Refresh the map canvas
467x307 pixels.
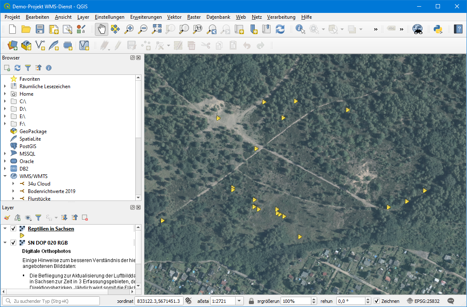(280, 29)
